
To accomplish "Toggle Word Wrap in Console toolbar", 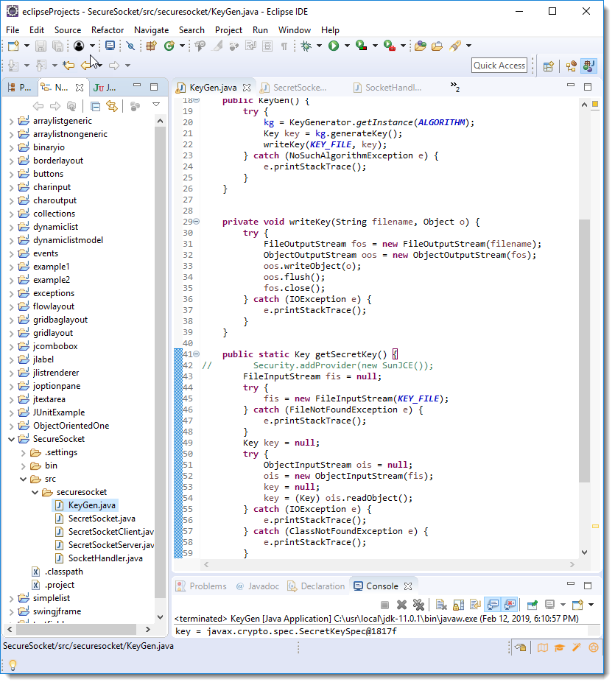I will (475, 605).
